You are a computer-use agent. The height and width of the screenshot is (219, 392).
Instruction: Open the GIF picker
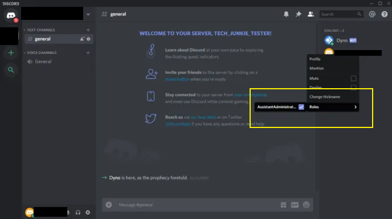point(295,205)
